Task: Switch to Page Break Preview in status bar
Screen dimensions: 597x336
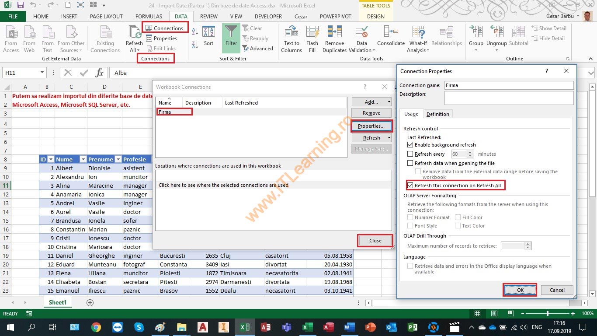Action: pos(510,314)
